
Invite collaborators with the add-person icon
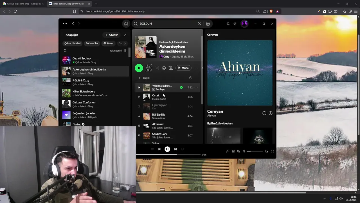pyautogui.click(x=171, y=68)
